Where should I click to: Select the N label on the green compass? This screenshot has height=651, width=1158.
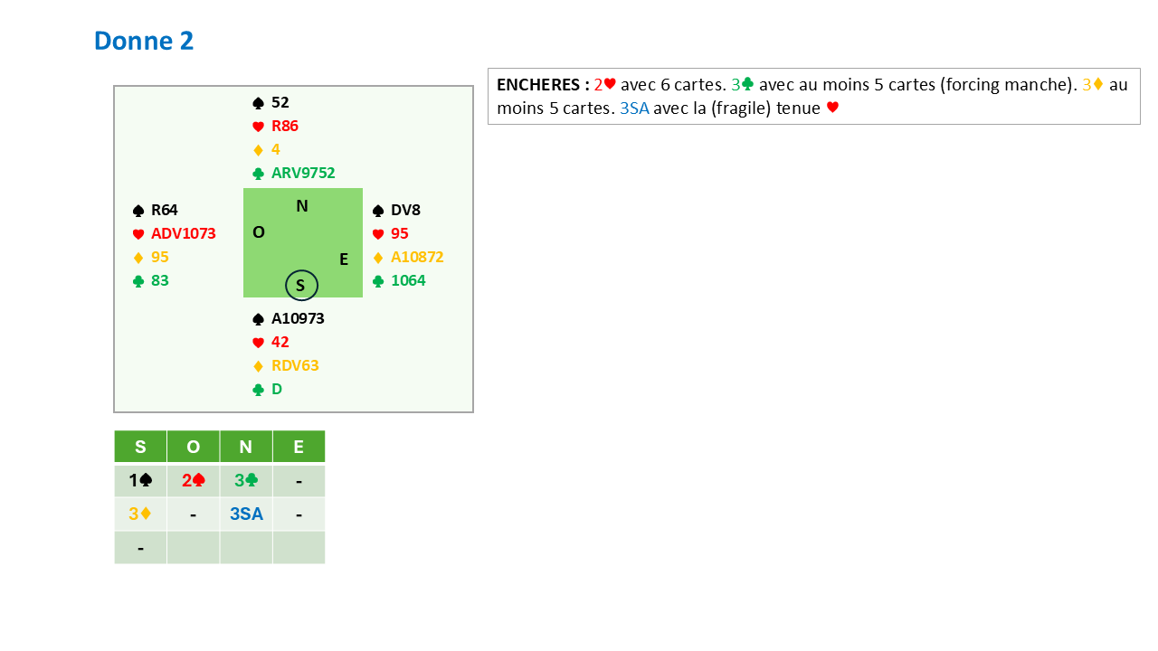click(x=302, y=206)
